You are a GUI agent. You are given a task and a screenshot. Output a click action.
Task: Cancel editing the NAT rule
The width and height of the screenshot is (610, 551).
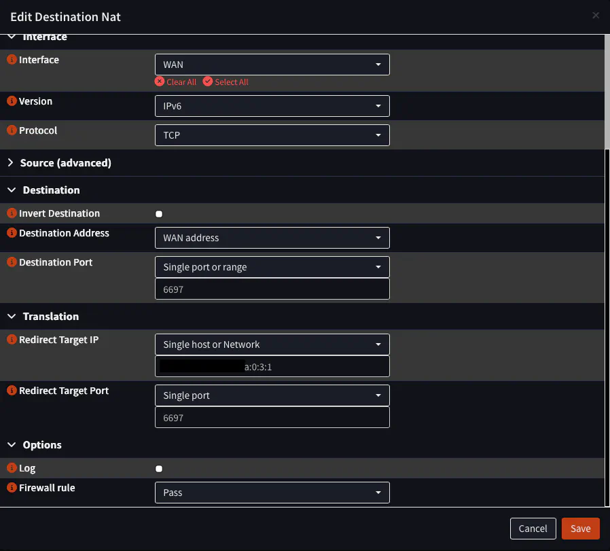click(x=533, y=529)
